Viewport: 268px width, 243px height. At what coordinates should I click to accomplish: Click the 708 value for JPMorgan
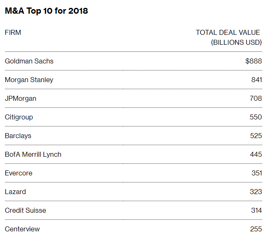(x=256, y=98)
